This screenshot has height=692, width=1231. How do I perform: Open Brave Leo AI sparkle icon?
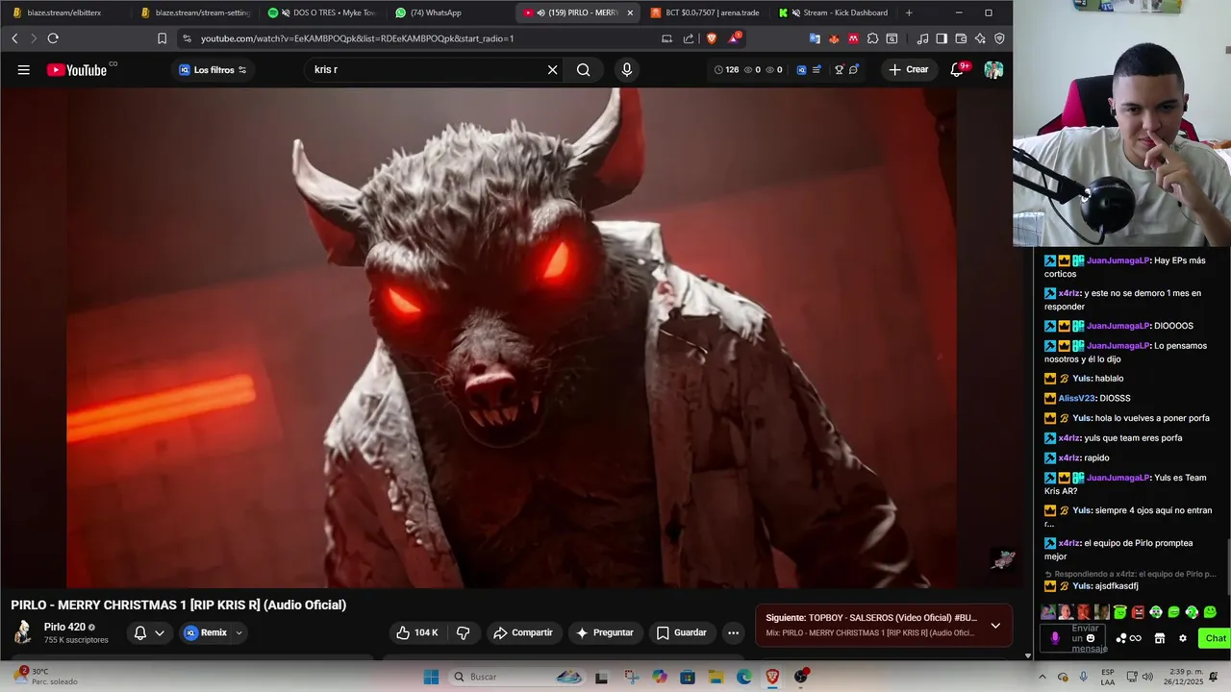[980, 38]
